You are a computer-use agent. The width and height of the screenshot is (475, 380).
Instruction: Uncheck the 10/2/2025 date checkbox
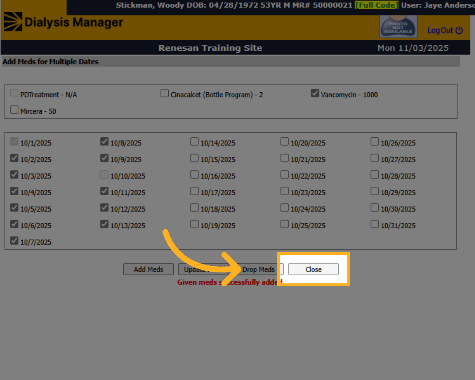click(14, 158)
